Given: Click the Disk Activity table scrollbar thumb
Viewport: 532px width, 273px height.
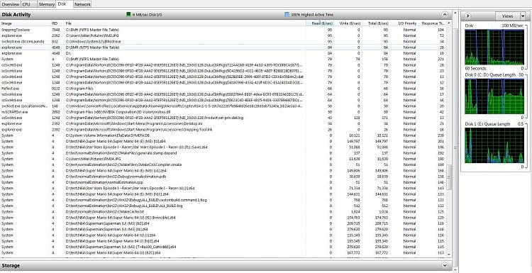Looking at the screenshot, I should click(449, 177).
